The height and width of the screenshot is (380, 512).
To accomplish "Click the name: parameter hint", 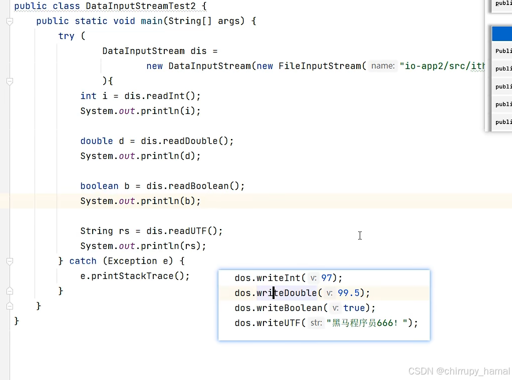I will (x=383, y=66).
